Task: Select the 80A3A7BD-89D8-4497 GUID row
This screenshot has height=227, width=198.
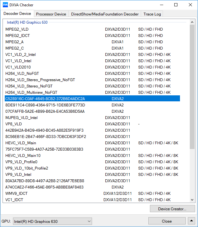Action: click(x=92, y=181)
